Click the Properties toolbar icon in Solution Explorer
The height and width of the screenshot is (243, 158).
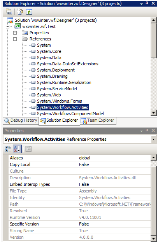click(9, 12)
